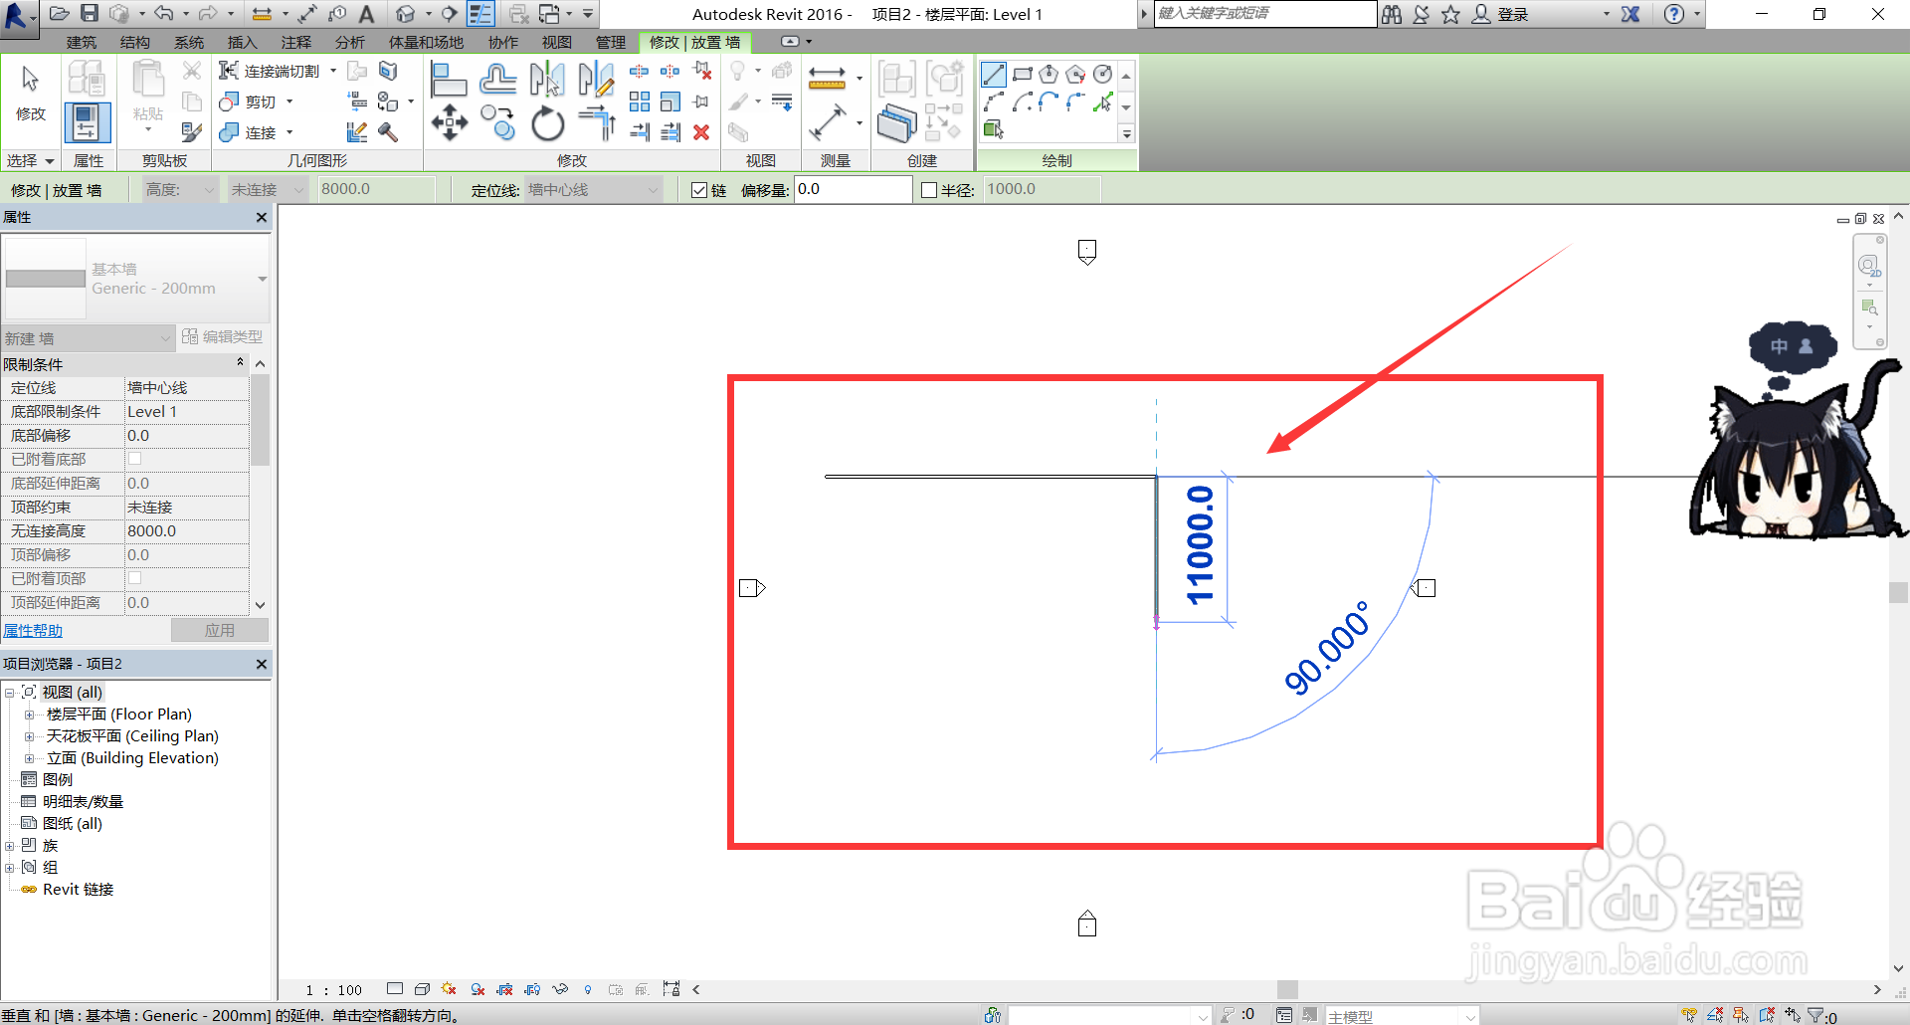Click the 偏移量 offset input field
The image size is (1910, 1025).
[853, 189]
